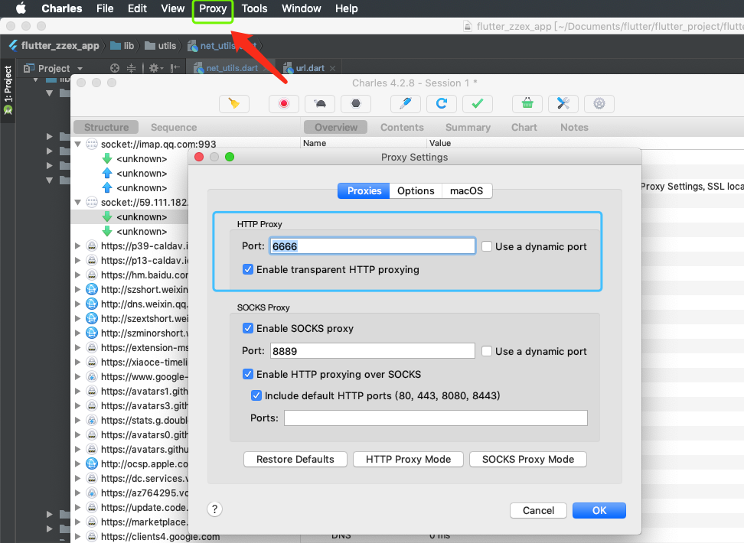Click the Restore Defaults button
This screenshot has height=543, width=744.
pos(295,459)
